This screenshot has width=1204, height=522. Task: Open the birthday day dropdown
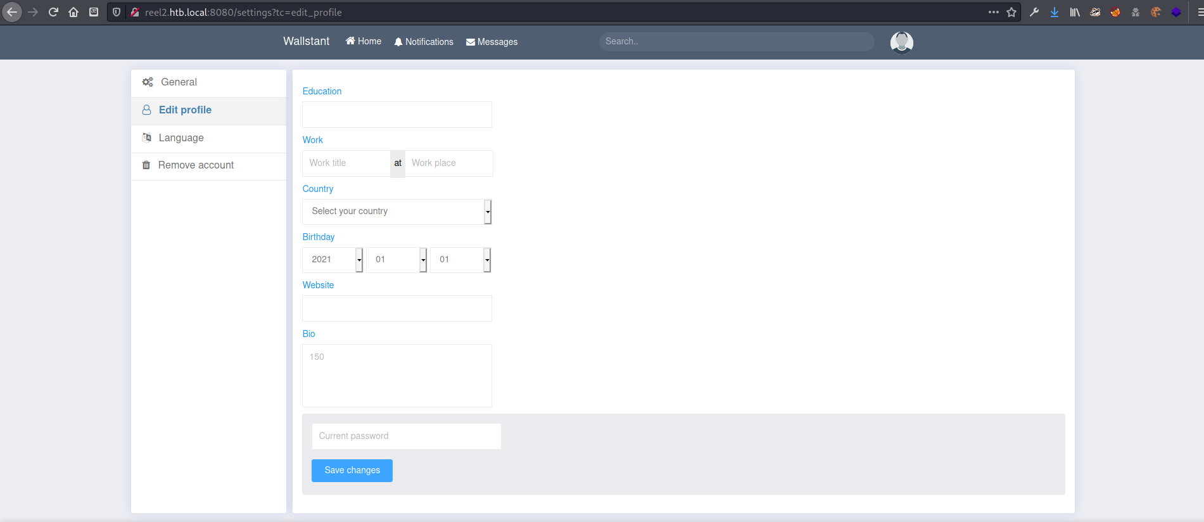click(460, 260)
